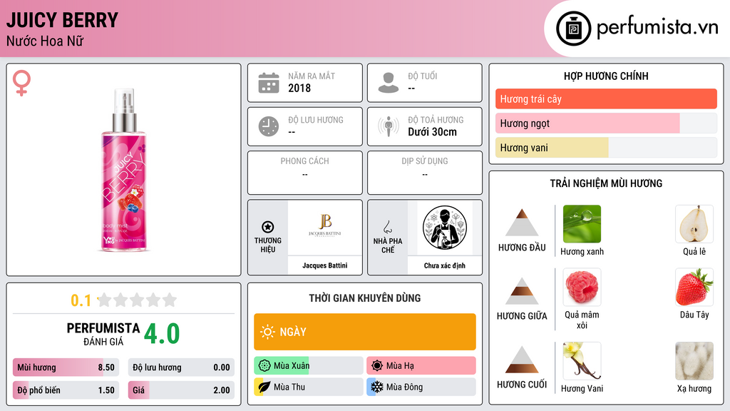Click the star badge icon above Thương hiệu
The height and width of the screenshot is (411, 730).
pyautogui.click(x=268, y=227)
